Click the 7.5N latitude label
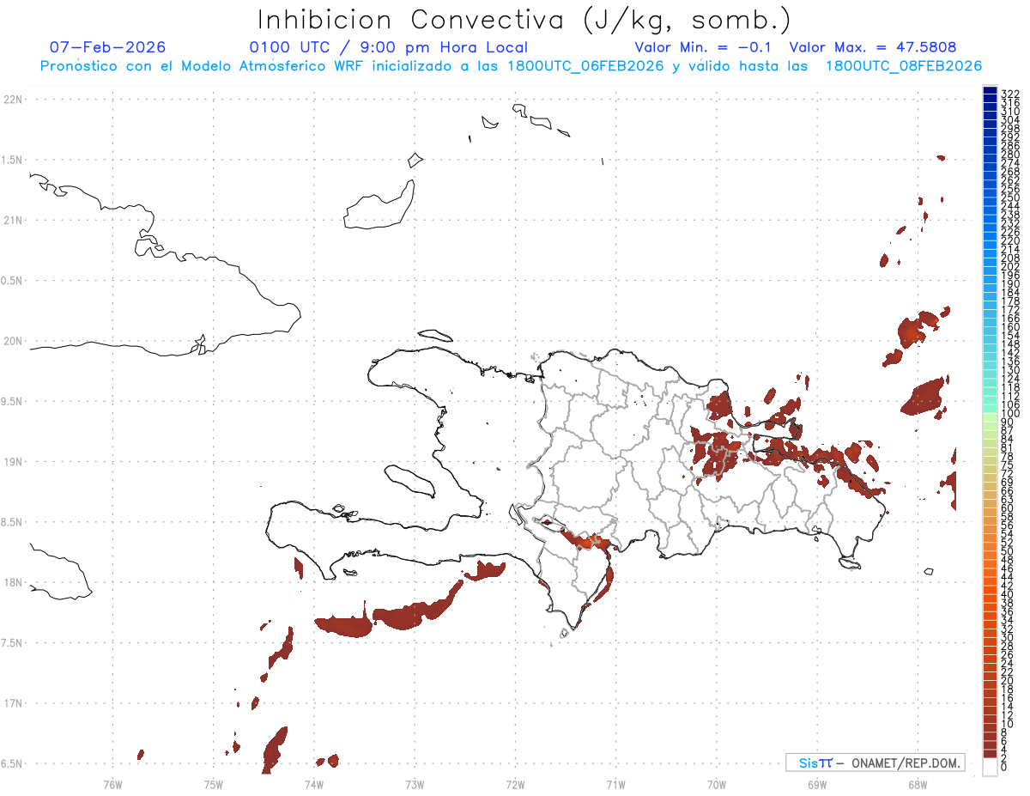This screenshot has width=1030, height=796. [x=11, y=642]
